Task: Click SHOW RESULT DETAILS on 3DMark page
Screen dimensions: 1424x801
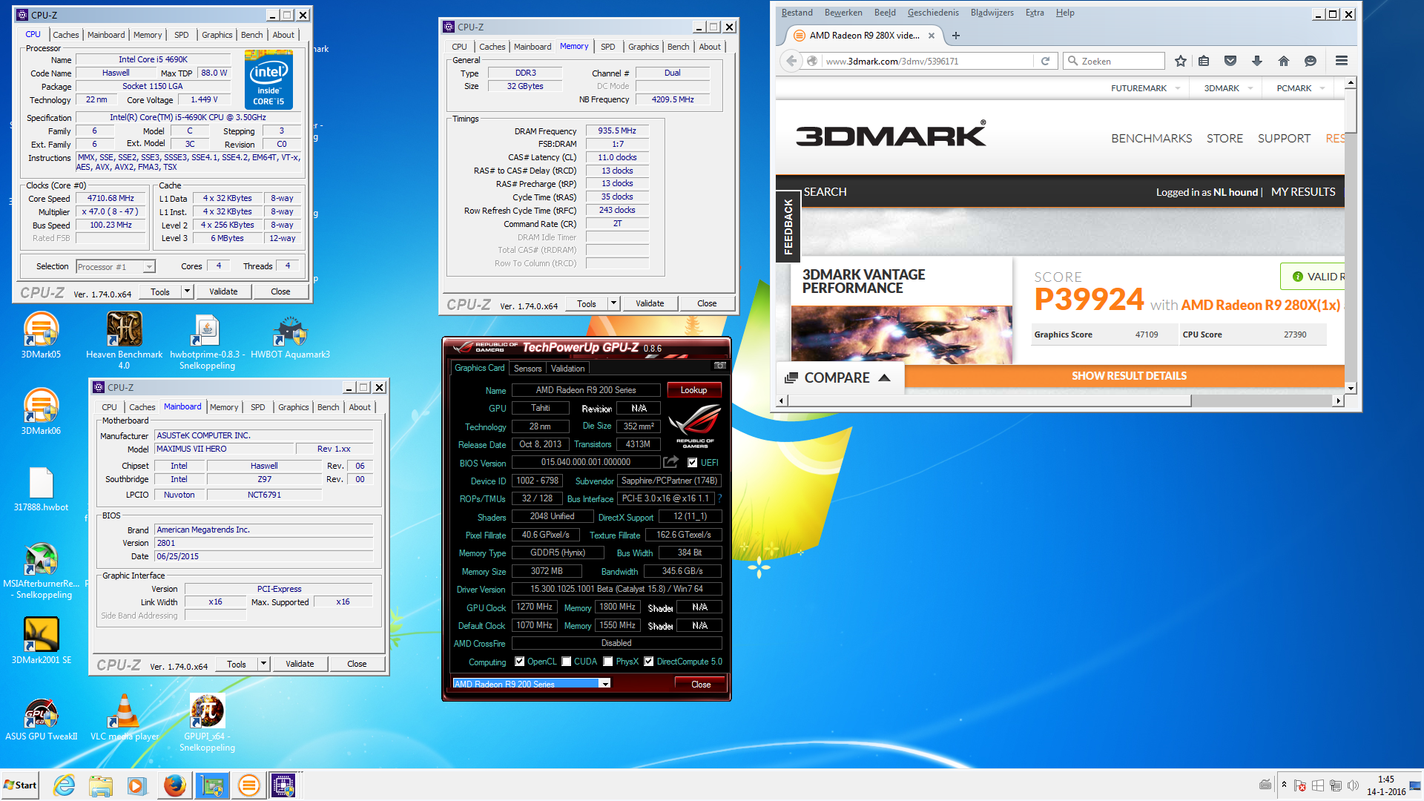Action: click(x=1128, y=376)
